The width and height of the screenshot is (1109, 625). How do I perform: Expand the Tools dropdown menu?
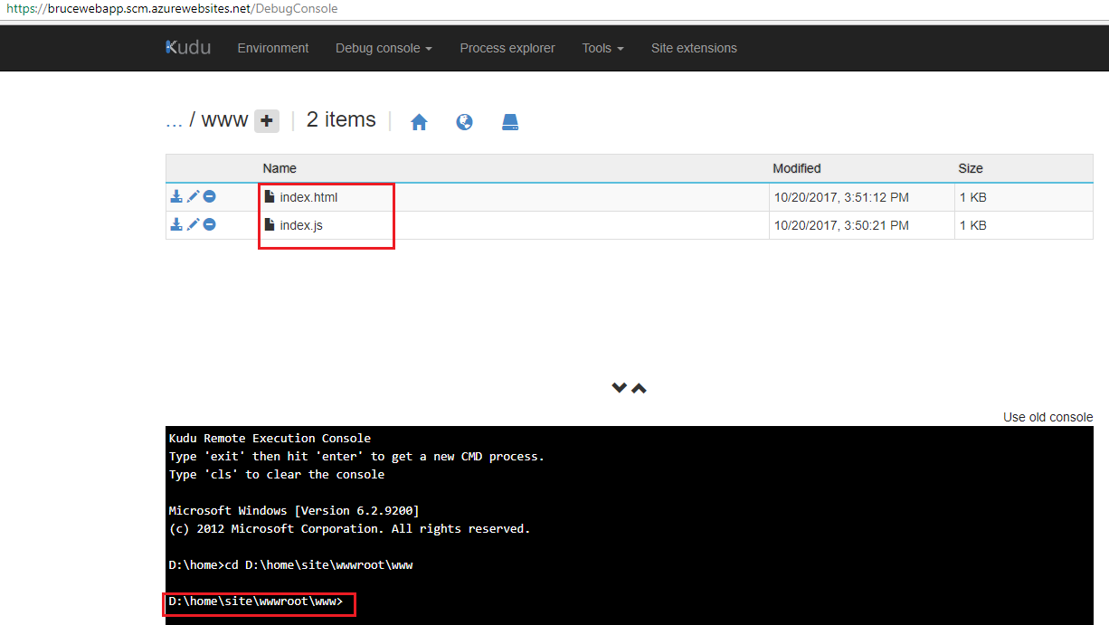point(602,48)
